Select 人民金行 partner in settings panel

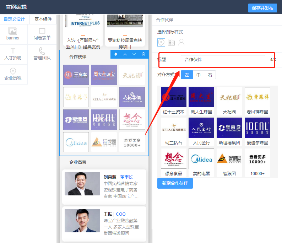pyautogui.click(x=201, y=132)
